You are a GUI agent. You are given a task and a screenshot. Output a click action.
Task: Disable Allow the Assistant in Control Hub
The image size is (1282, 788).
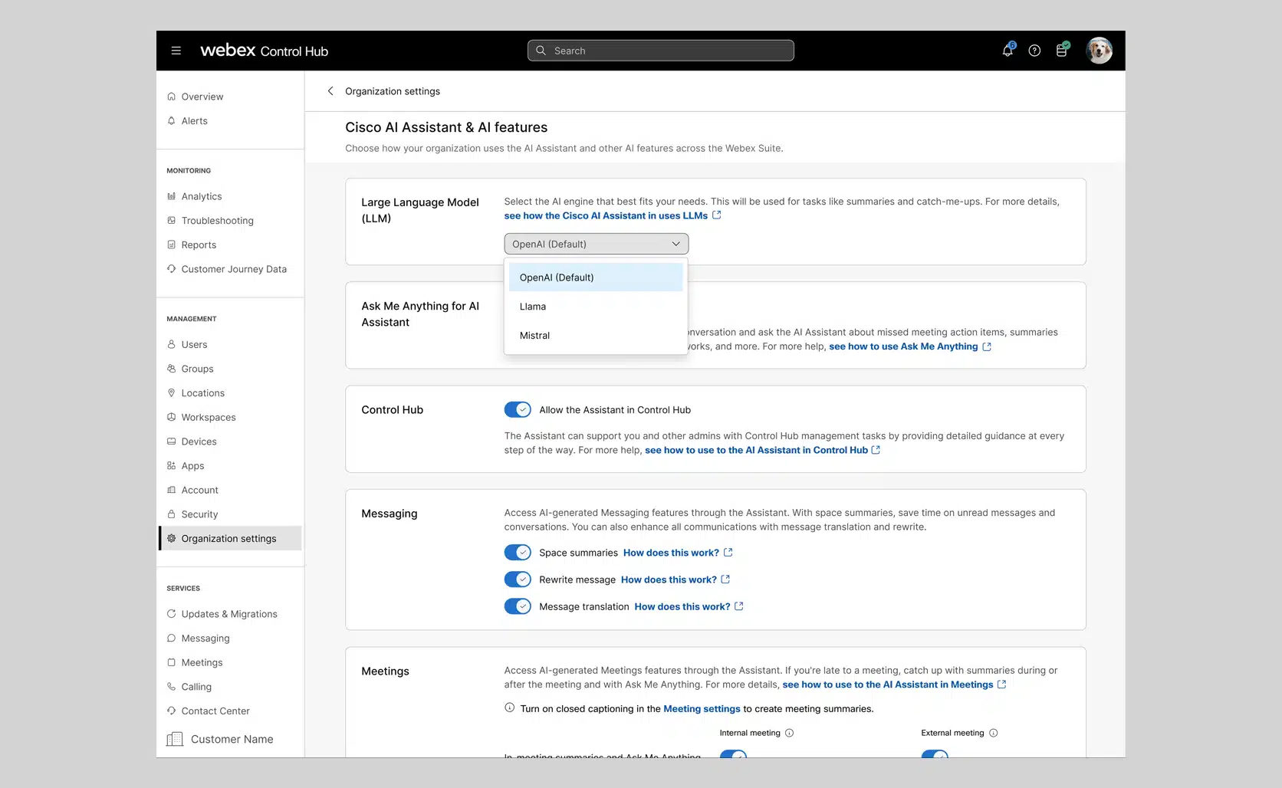coord(518,410)
